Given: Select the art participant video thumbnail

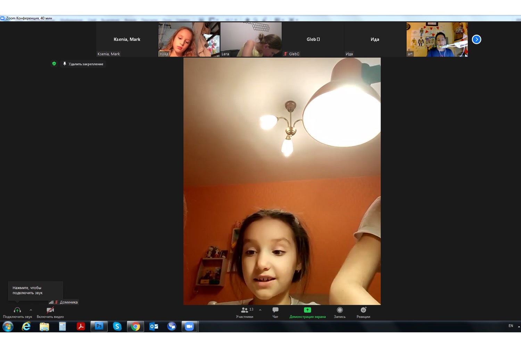Looking at the screenshot, I should tap(437, 39).
